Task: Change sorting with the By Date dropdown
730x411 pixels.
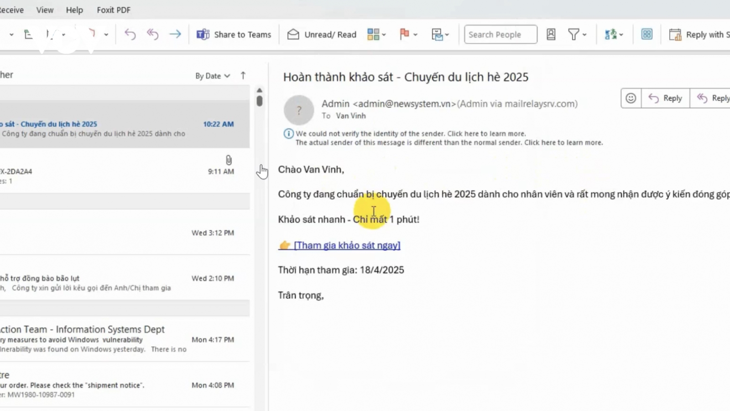Action: 213,76
